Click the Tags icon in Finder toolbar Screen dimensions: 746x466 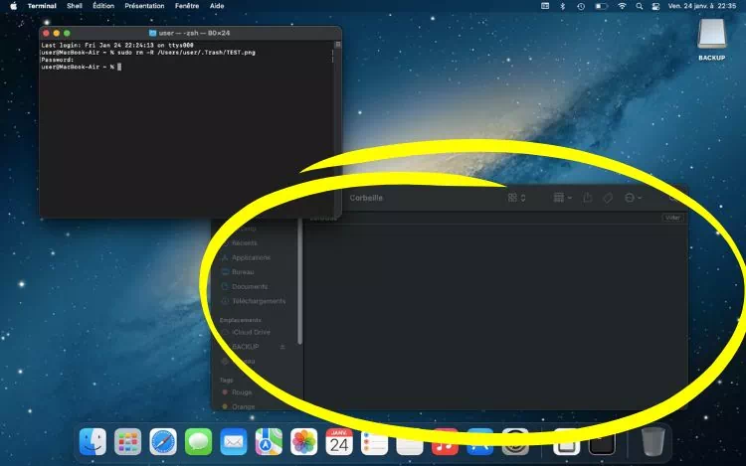[608, 198]
